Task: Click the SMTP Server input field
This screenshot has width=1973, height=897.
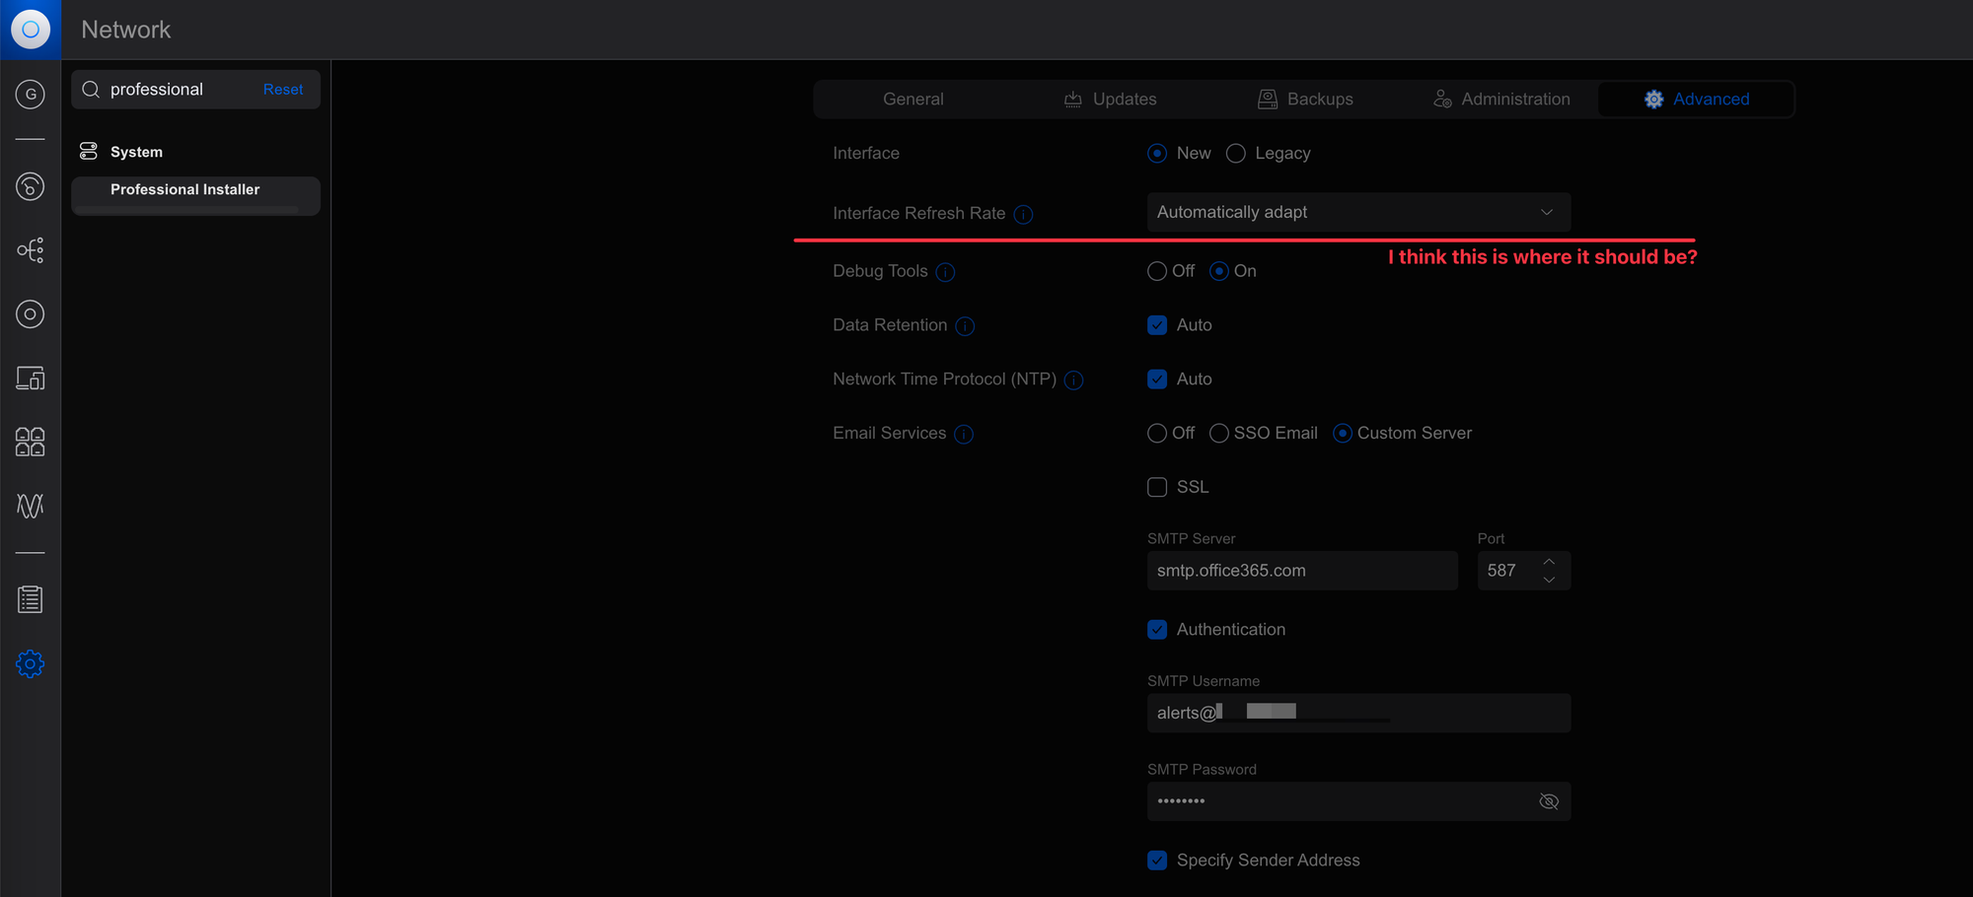Action: pos(1301,571)
